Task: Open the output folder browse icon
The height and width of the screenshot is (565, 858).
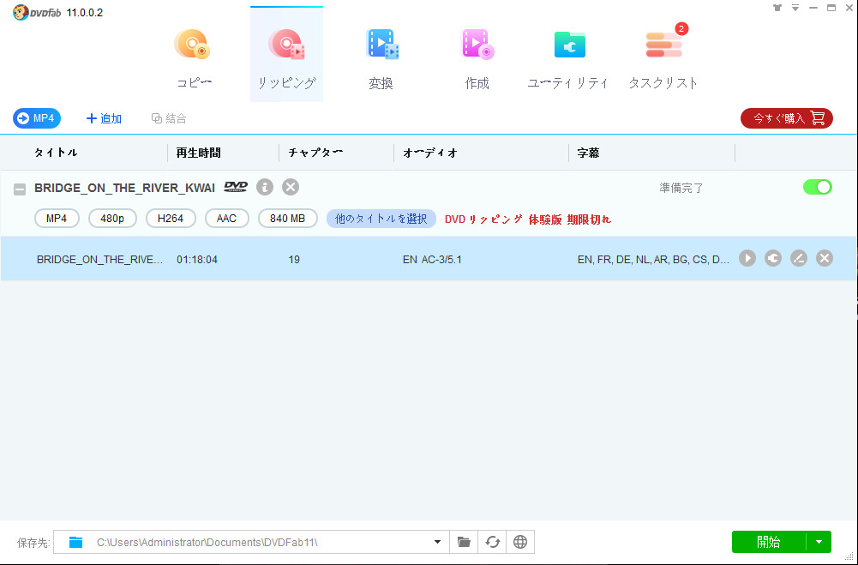Action: point(464,542)
